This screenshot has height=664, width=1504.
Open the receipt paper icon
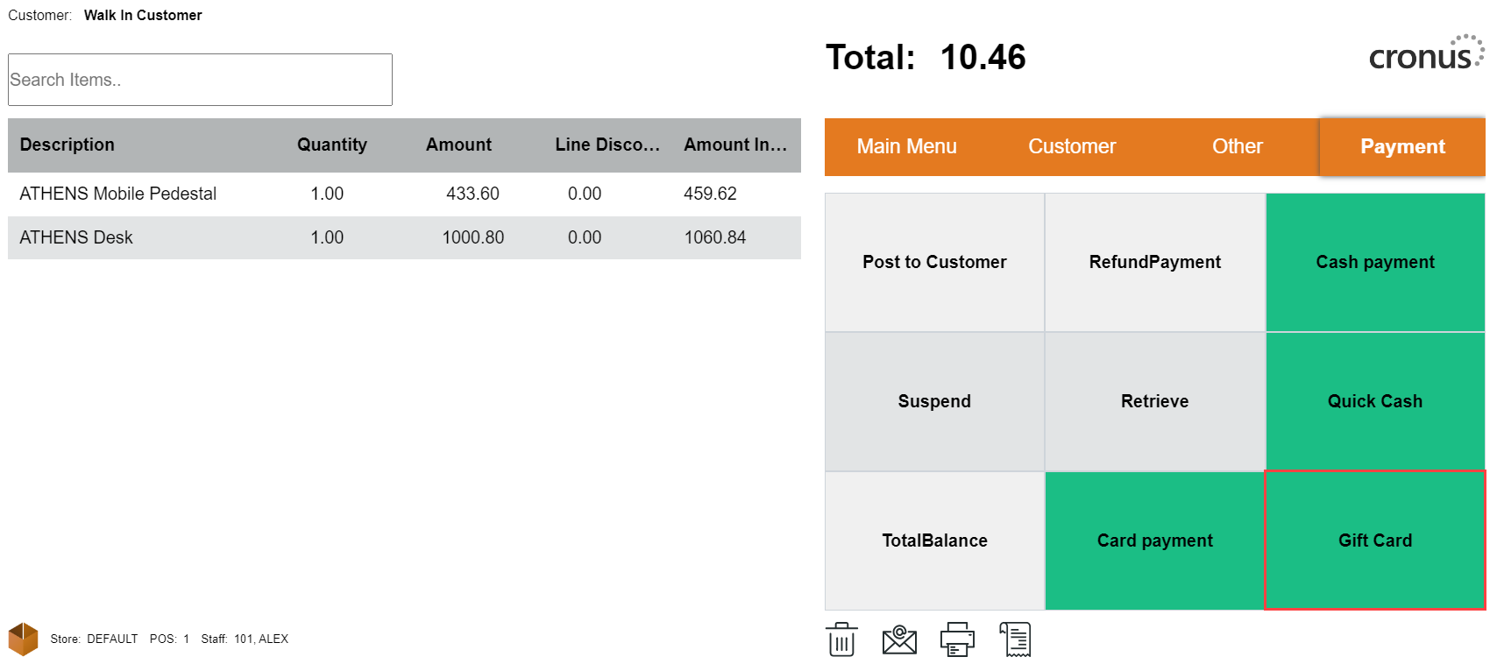point(1016,639)
